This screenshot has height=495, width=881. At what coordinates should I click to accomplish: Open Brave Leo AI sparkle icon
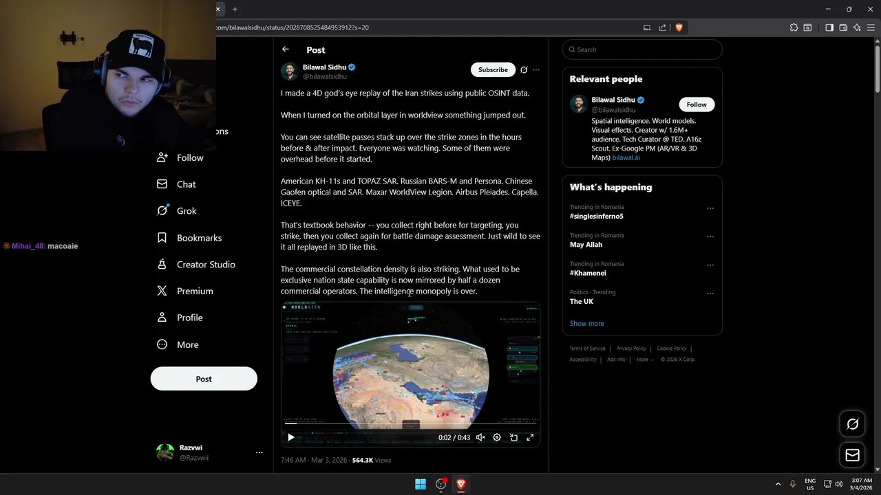(x=857, y=27)
